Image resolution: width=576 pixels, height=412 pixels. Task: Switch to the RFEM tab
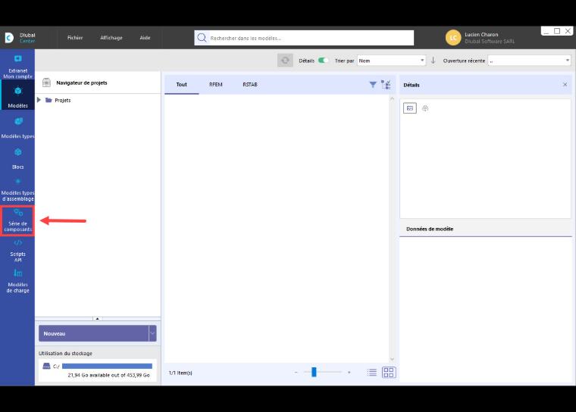(x=216, y=85)
